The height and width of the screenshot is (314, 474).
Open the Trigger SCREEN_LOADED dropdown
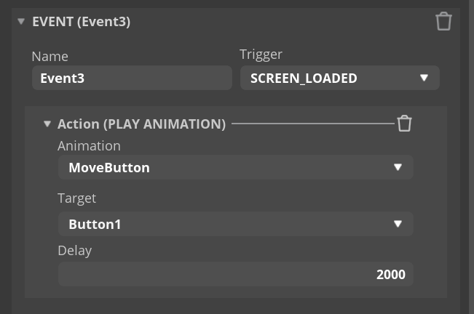click(340, 78)
